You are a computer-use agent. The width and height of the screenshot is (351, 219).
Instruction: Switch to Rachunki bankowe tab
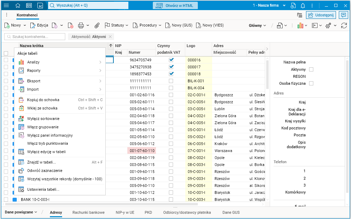88,212
